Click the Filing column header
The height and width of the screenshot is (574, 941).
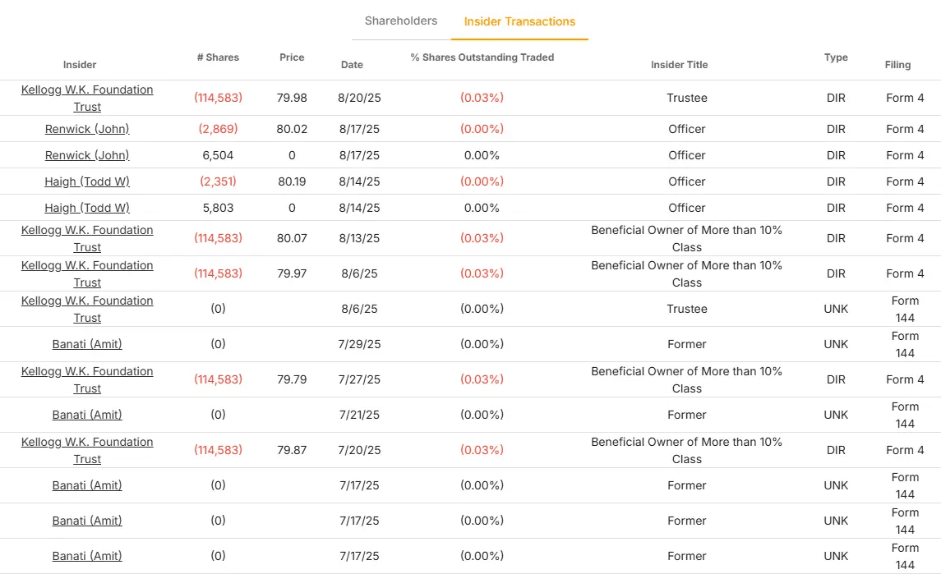point(897,65)
